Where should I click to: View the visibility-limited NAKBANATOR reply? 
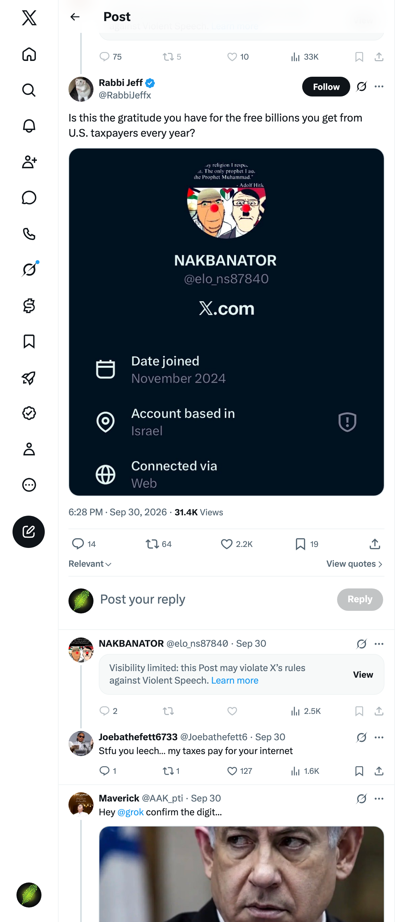[x=363, y=674]
